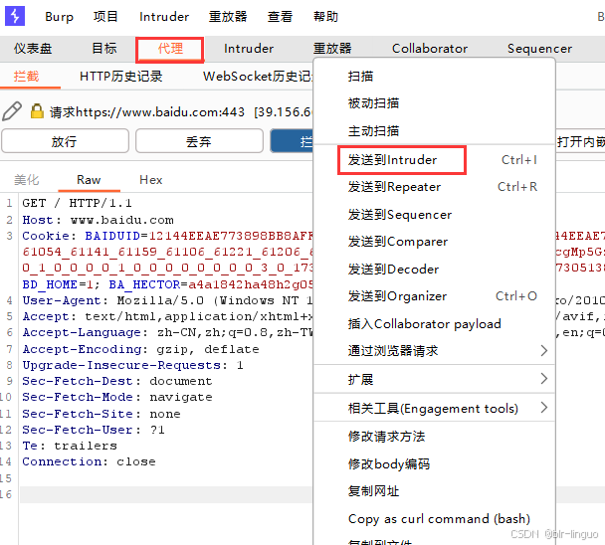Open the Burp menu

[x=59, y=17]
